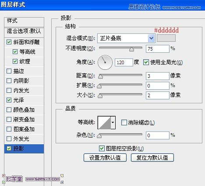Click the 杂色 percent input field
The width and height of the screenshot is (205, 186).
(158, 135)
